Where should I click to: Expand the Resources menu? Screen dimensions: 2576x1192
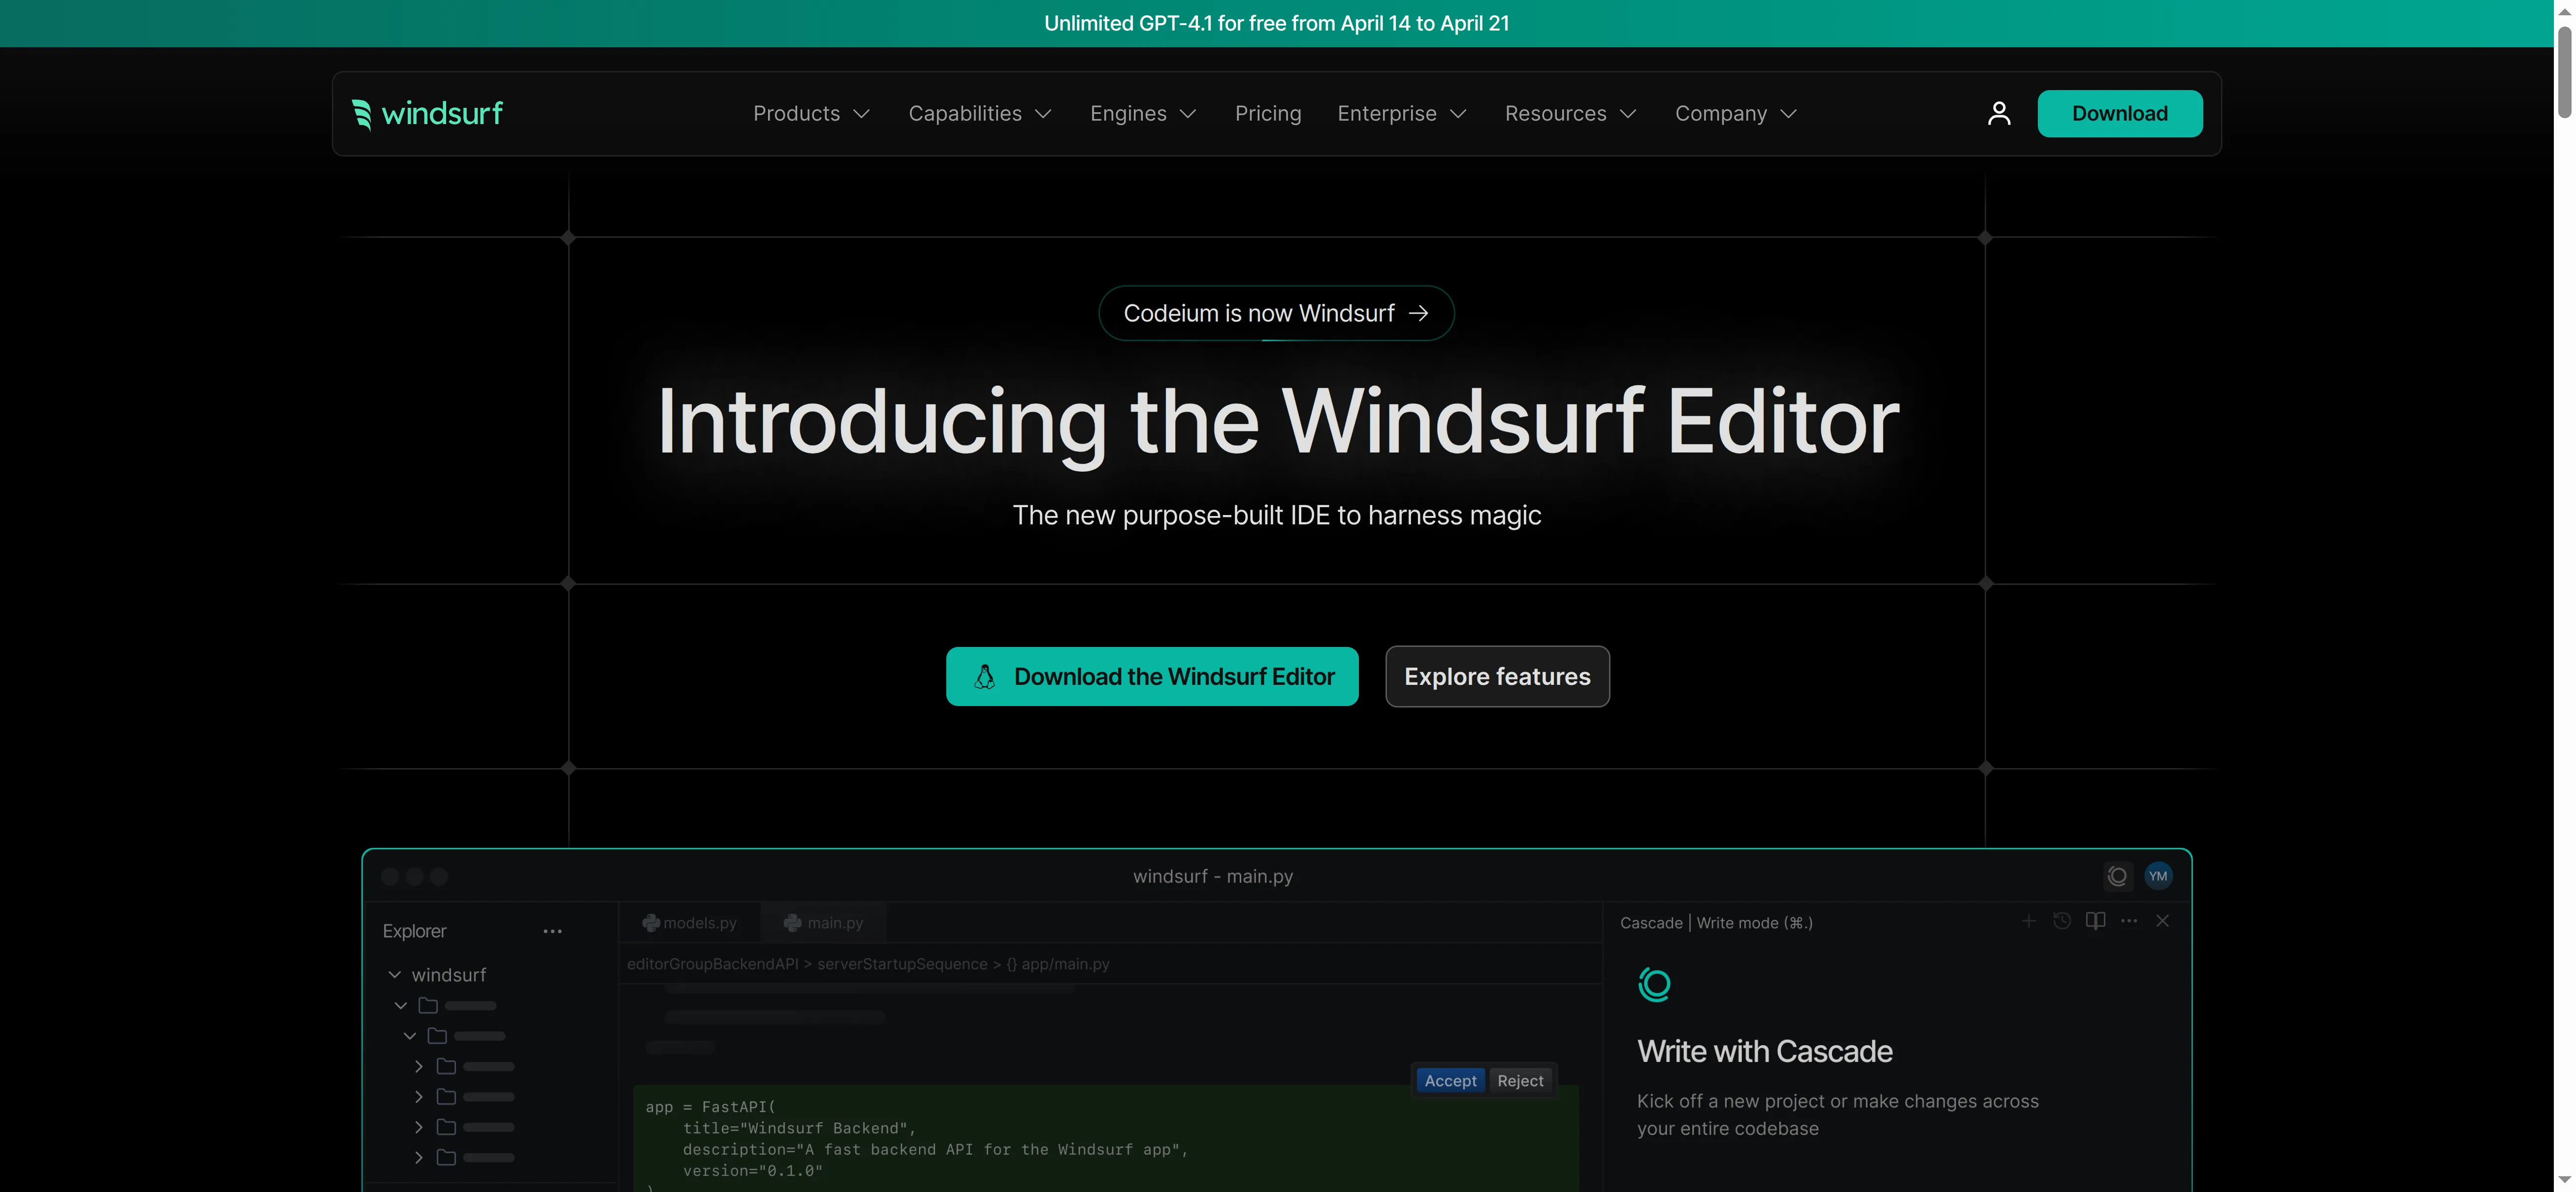tap(1570, 114)
